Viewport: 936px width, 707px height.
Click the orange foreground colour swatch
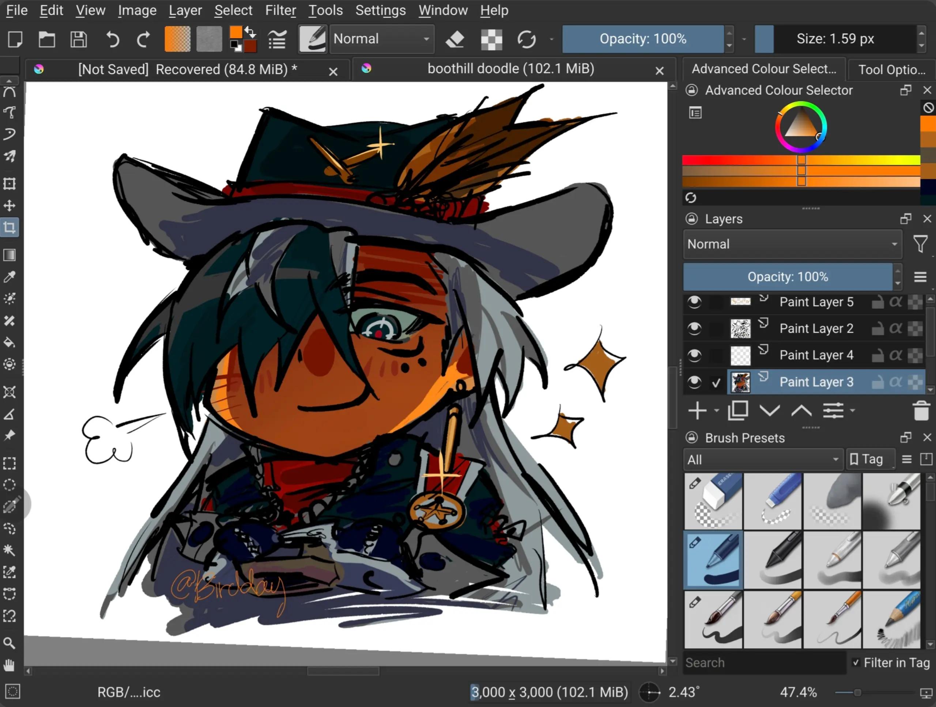click(x=236, y=33)
